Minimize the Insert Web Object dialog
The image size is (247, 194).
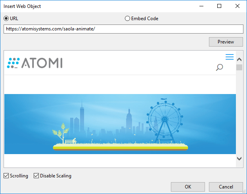(x=201, y=6)
